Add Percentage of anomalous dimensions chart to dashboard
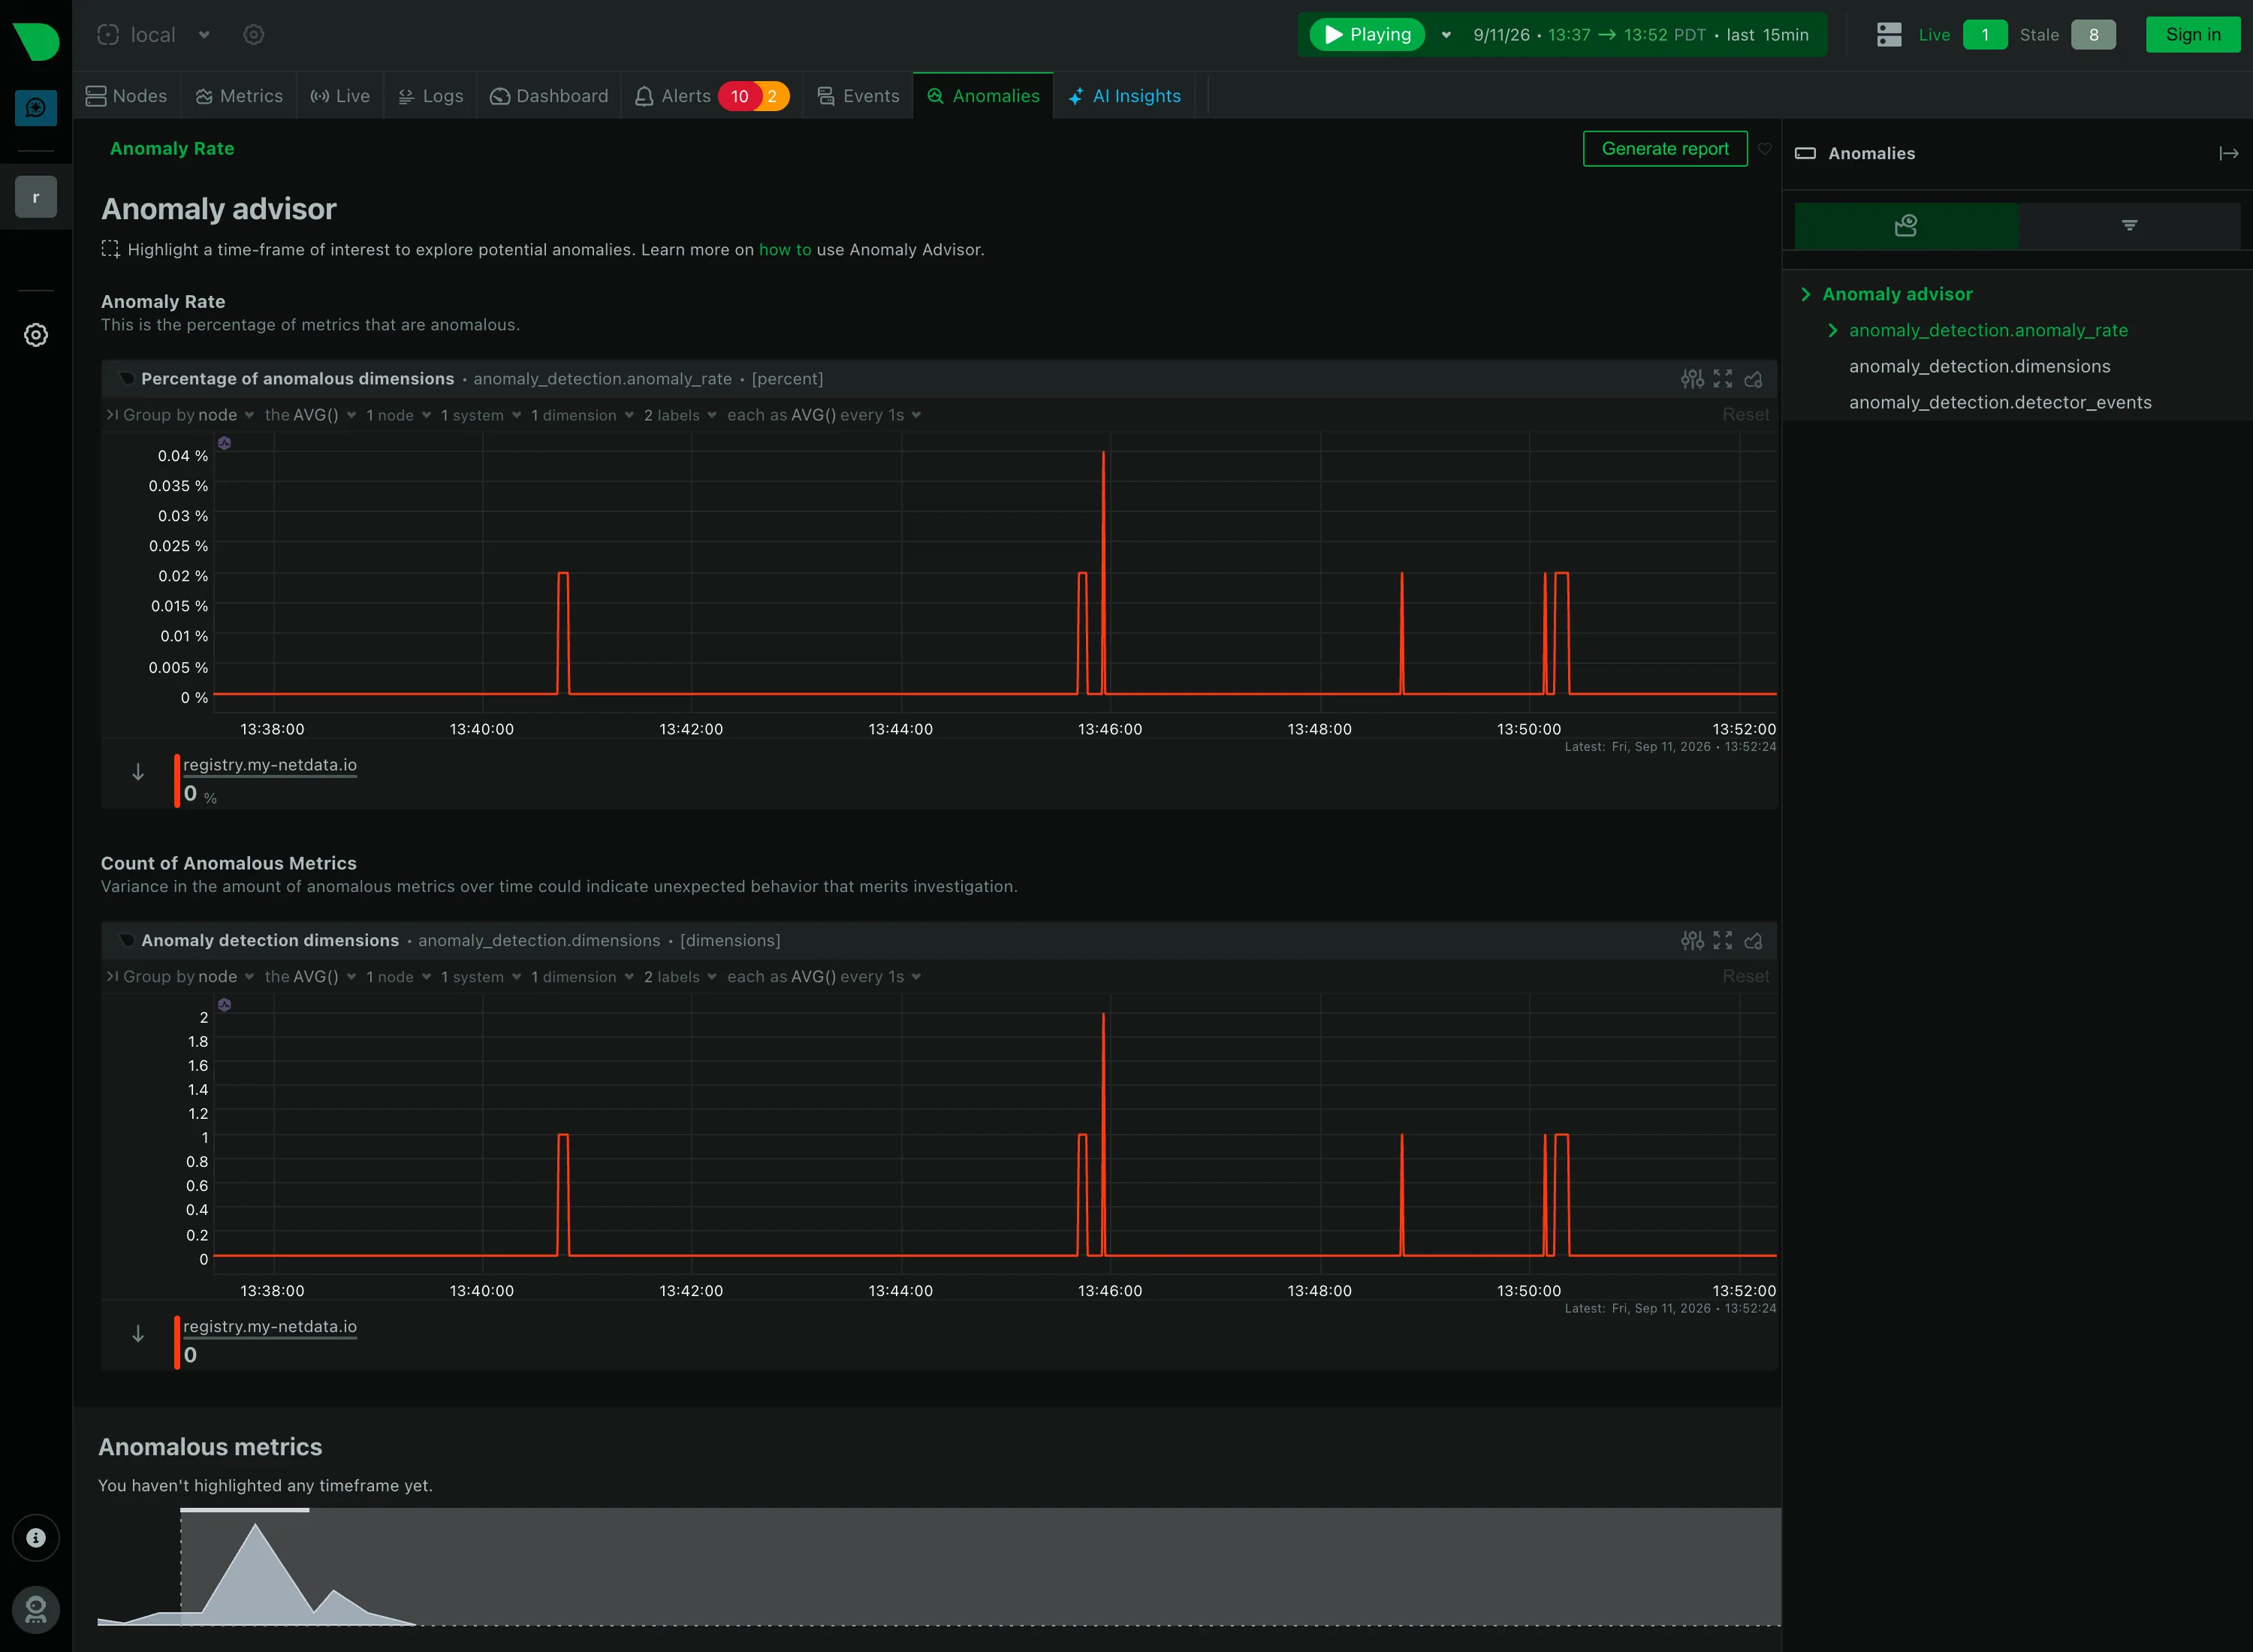 (1753, 379)
